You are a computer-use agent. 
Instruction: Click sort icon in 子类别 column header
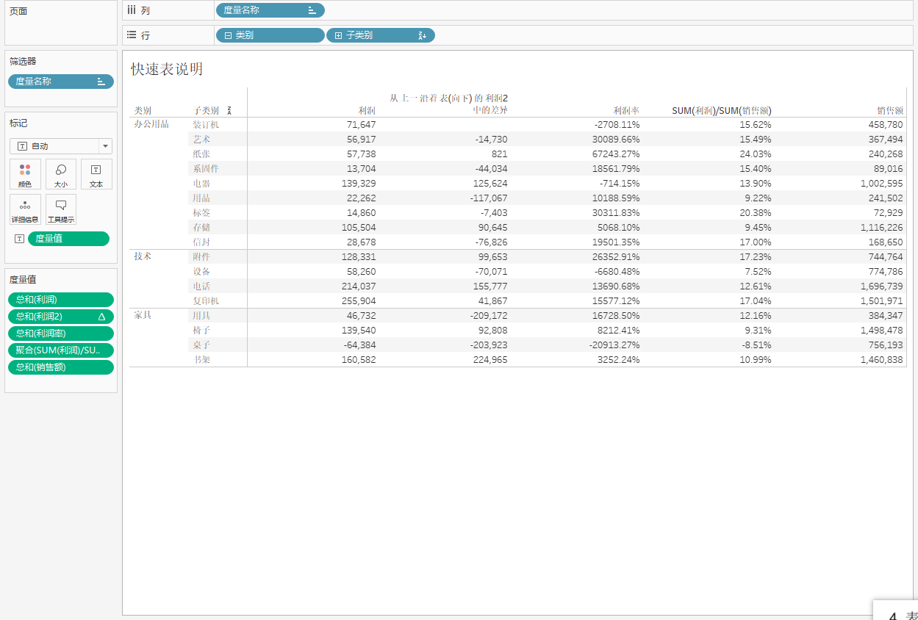tap(229, 111)
